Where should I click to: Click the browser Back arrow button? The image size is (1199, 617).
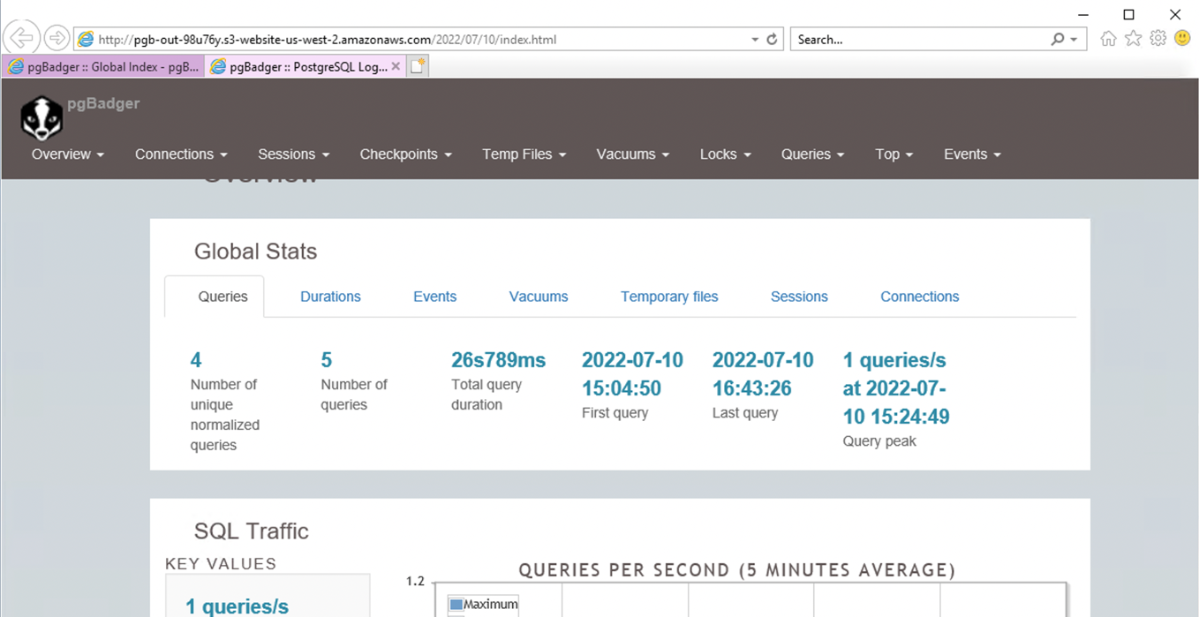21,38
